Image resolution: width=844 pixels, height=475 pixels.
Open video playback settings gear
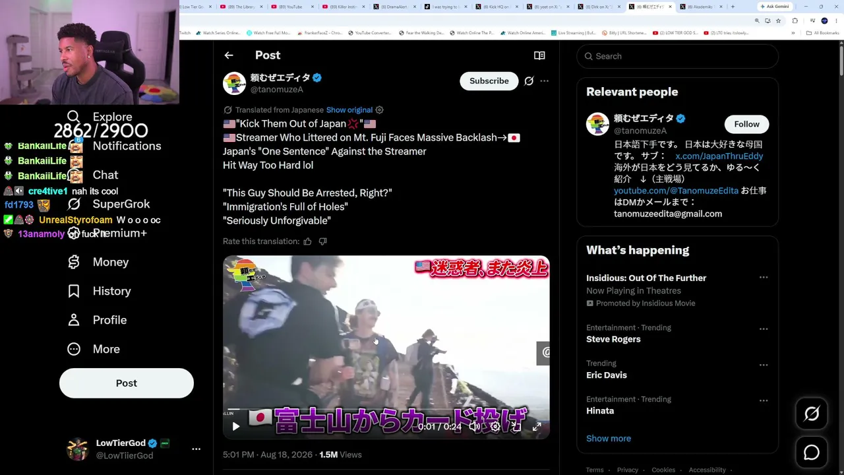495,427
